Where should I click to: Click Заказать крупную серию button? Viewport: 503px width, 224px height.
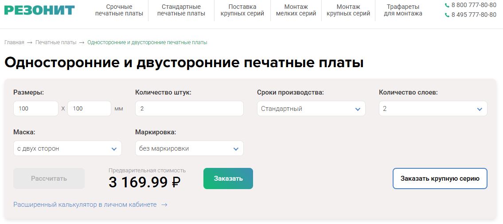tap(440, 178)
